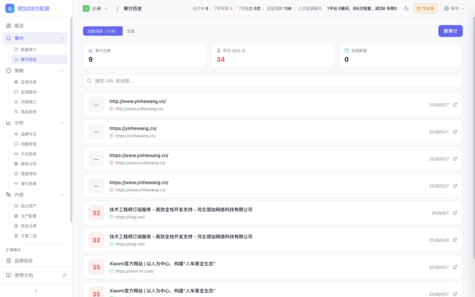Click the 内容缺口 warning icon

tap(16, 102)
